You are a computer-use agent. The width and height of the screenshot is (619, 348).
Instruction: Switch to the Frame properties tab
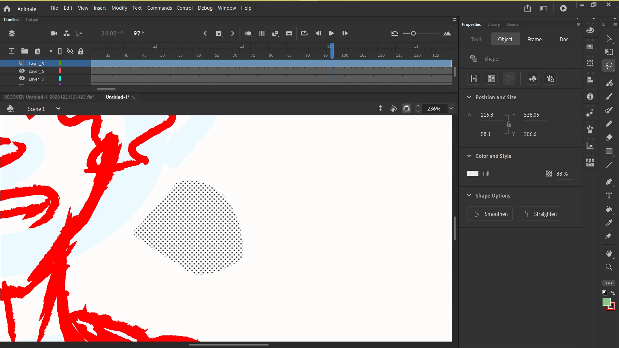tap(534, 39)
